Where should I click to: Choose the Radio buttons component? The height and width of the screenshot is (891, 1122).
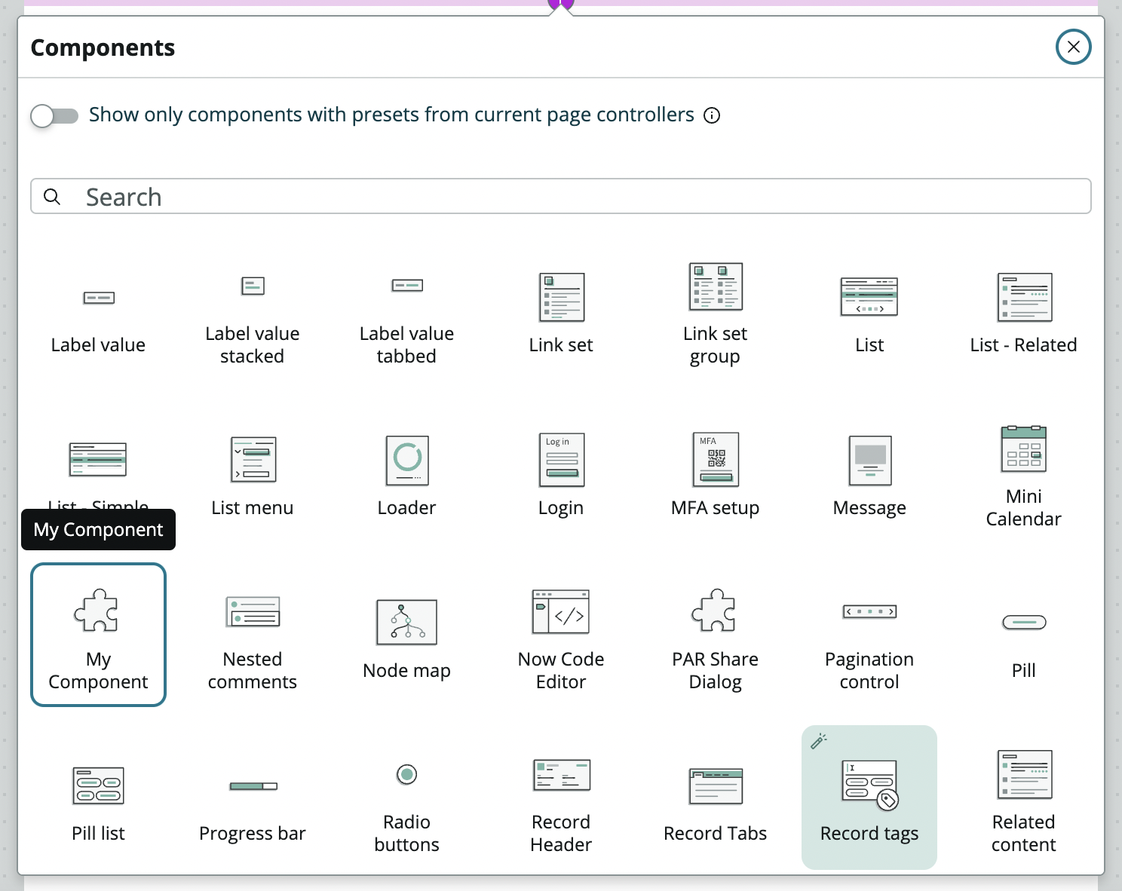(x=407, y=801)
